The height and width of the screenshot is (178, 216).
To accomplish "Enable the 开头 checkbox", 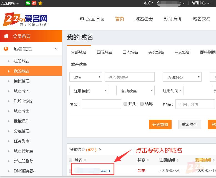I will (x=125, y=104).
